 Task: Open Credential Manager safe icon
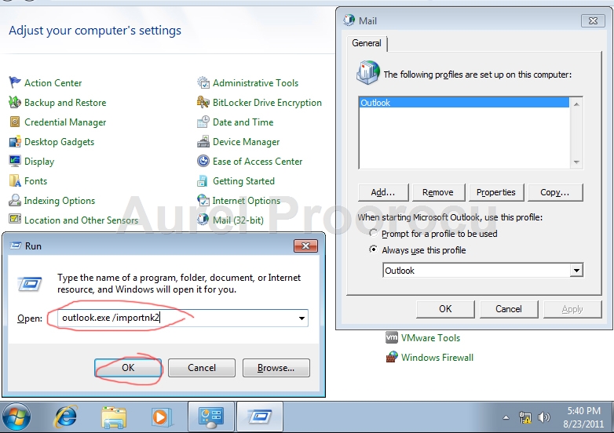(14, 122)
